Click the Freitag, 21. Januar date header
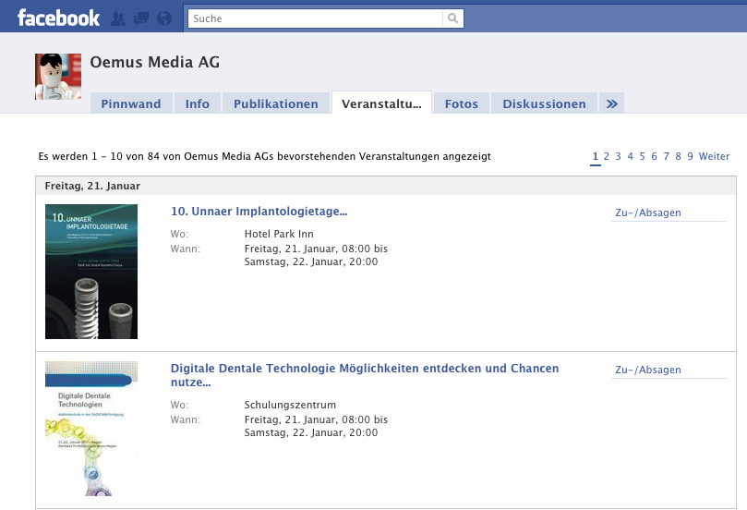Image resolution: width=747 pixels, height=510 pixels. pos(92,186)
